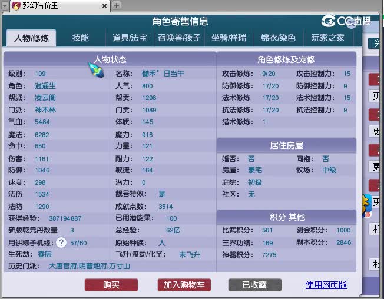Click the 积分 其他 section header

pyautogui.click(x=286, y=217)
